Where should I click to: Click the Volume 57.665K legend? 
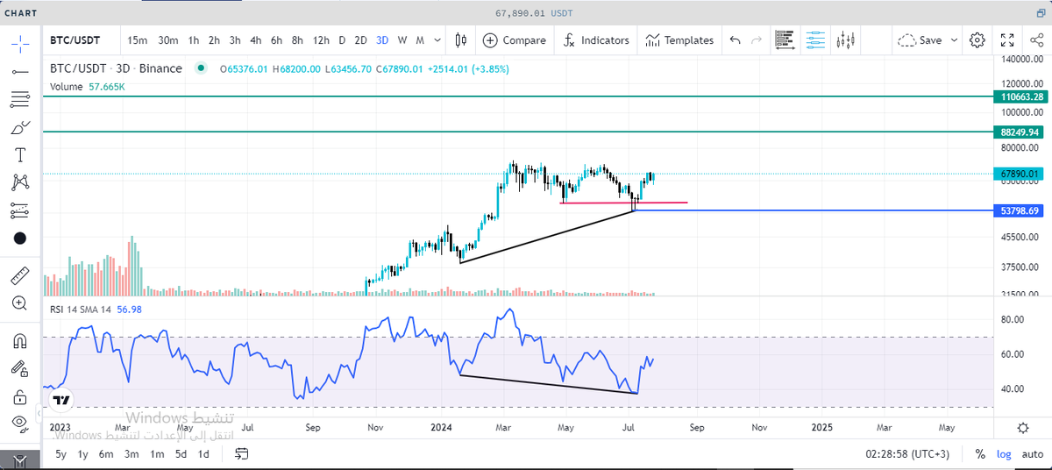(x=86, y=87)
